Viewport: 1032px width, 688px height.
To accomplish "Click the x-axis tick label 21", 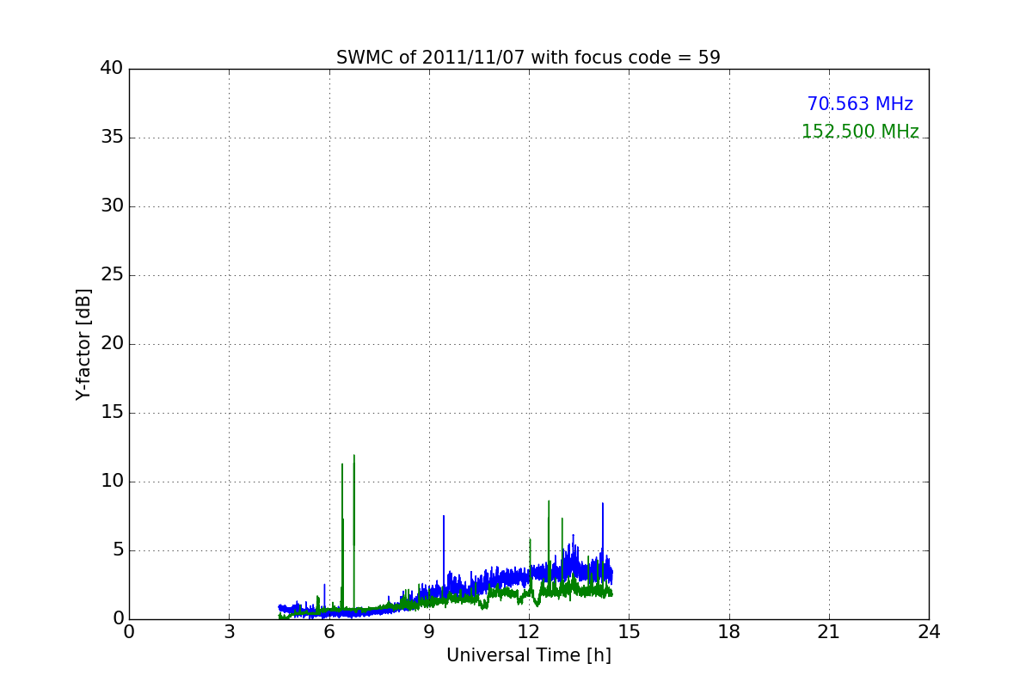I will [x=829, y=632].
